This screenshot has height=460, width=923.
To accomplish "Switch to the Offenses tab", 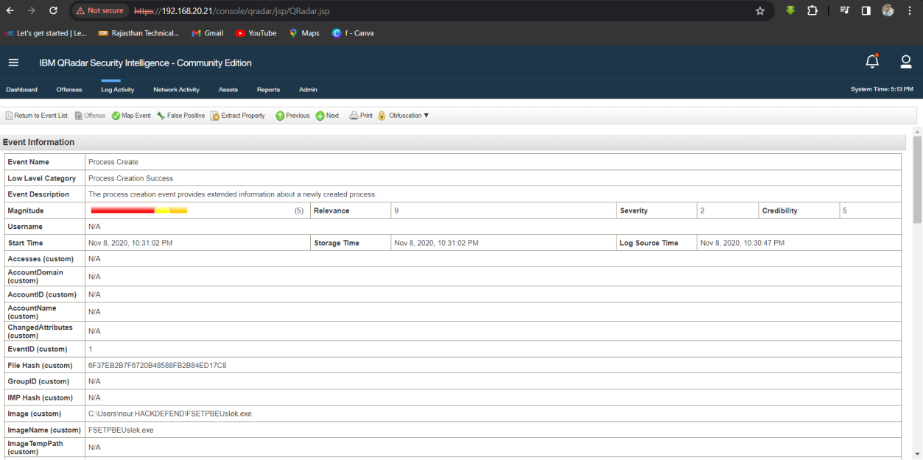I will [69, 90].
